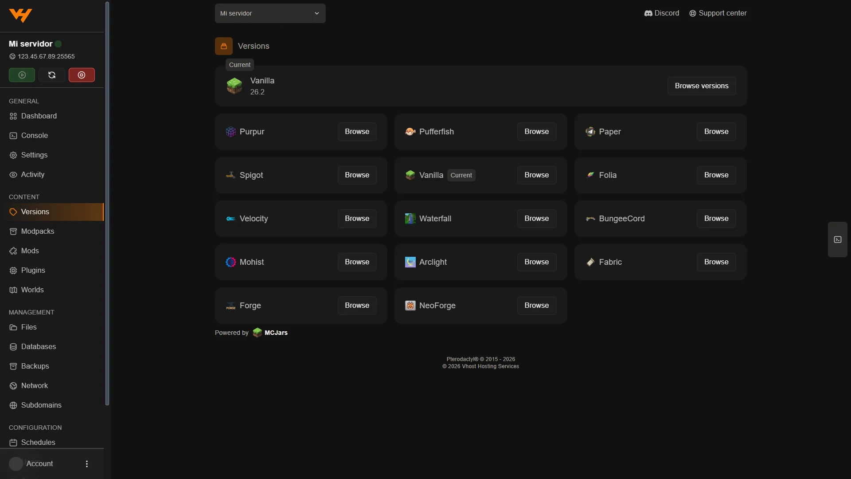The height and width of the screenshot is (479, 851).
Task: Go to Subdomains in the sidebar
Action: 52,405
